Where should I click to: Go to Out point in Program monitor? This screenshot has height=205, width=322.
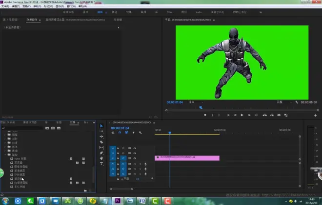(256, 115)
